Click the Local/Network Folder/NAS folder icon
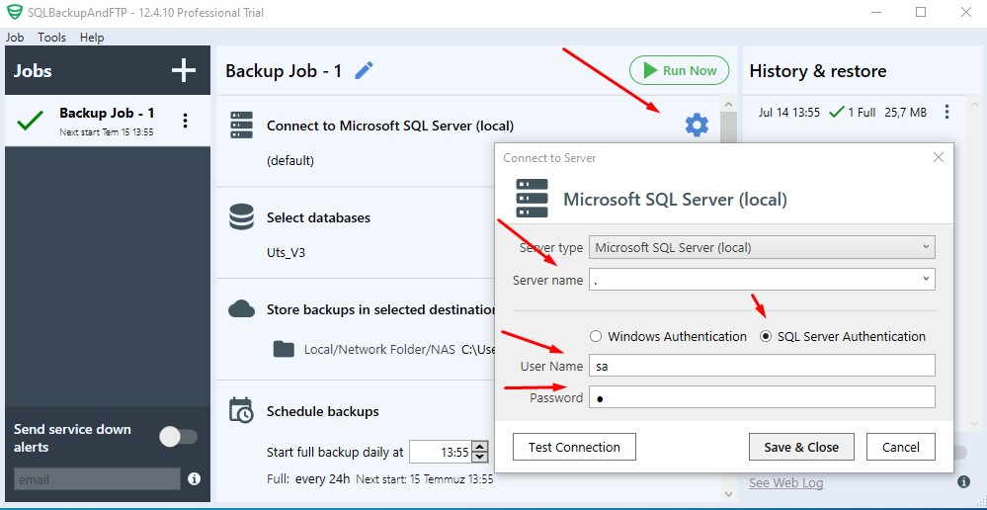 pos(284,349)
